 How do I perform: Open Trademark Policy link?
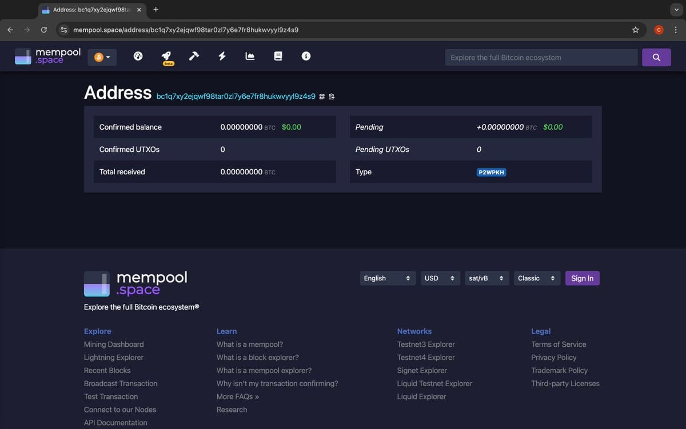pyautogui.click(x=559, y=371)
